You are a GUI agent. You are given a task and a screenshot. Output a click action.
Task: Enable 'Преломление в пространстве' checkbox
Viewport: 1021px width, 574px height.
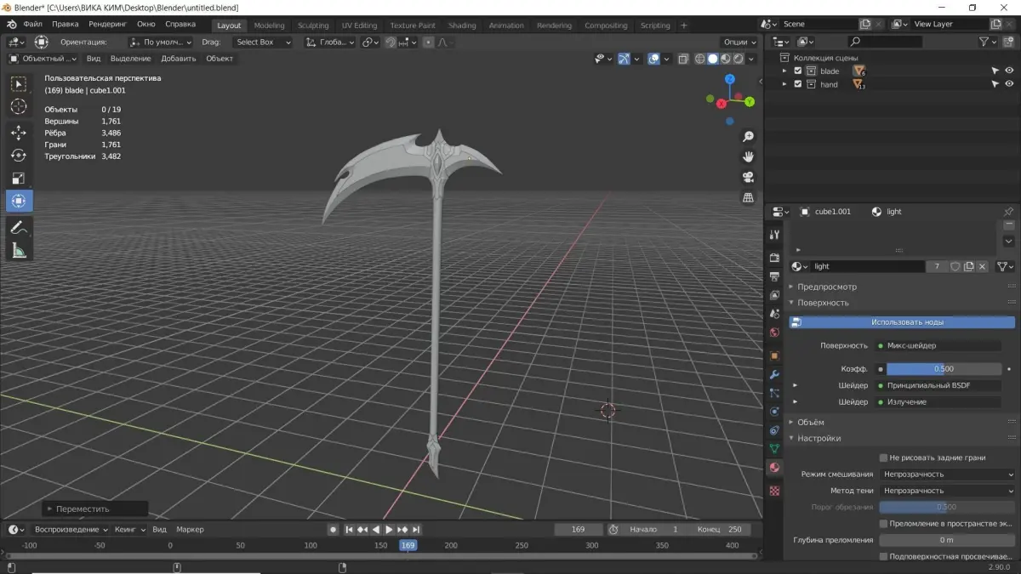point(883,524)
